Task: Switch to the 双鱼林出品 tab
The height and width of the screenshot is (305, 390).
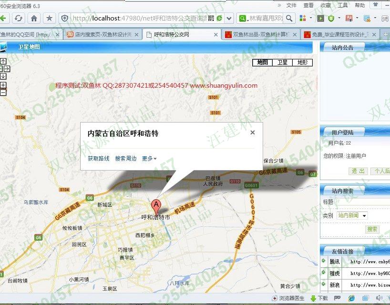Action: [260, 35]
